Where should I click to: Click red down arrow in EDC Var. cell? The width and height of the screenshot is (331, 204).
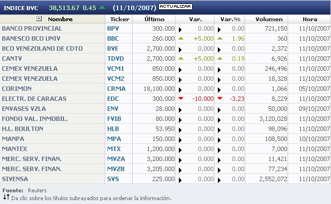click(x=181, y=98)
